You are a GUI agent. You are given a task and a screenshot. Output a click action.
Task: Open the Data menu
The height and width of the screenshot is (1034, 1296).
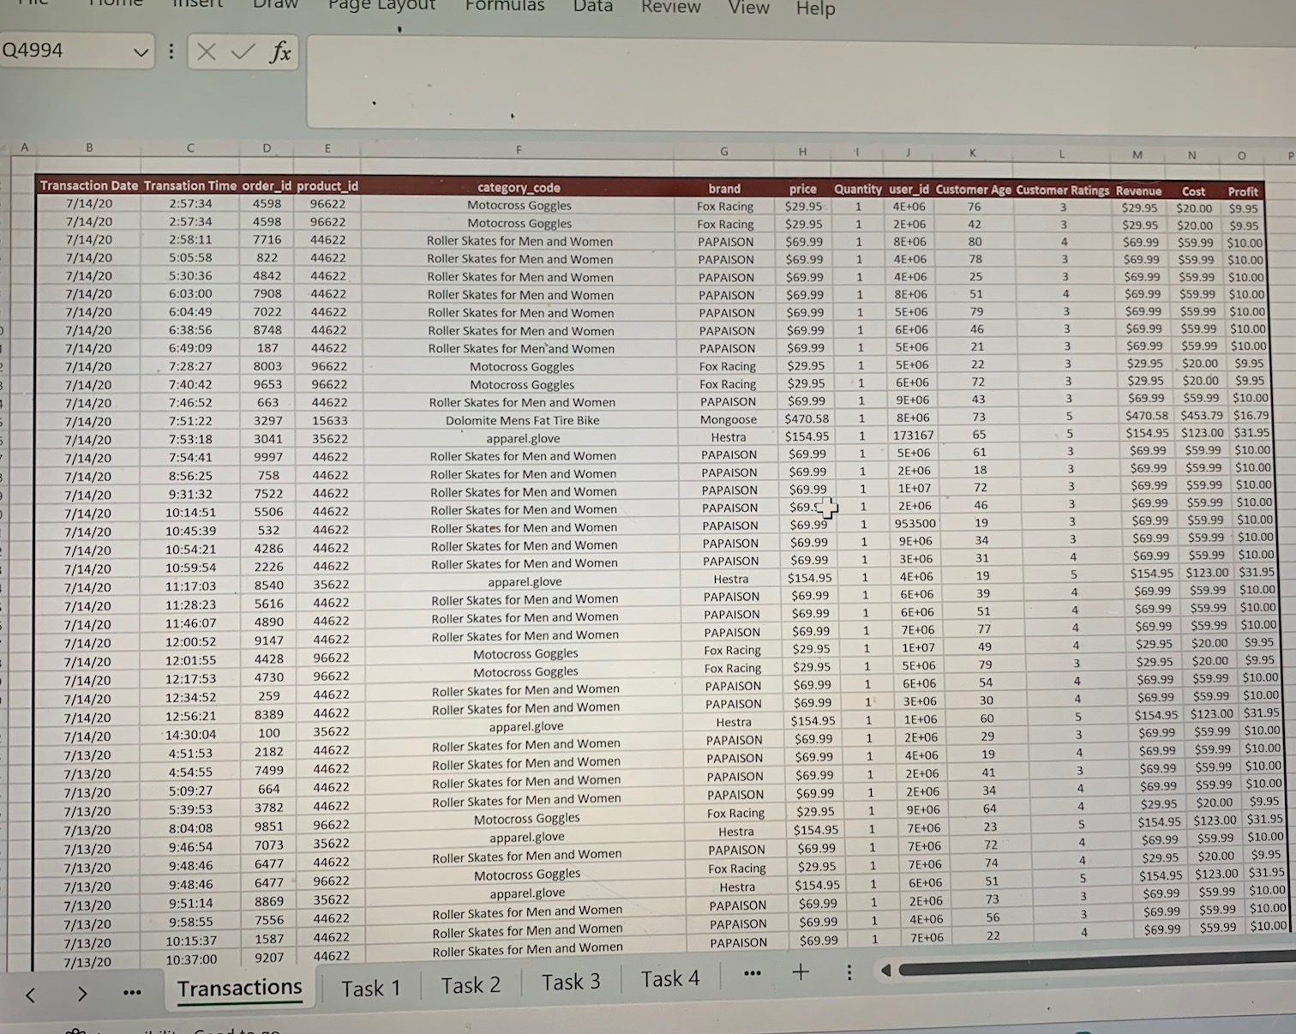coord(591,6)
